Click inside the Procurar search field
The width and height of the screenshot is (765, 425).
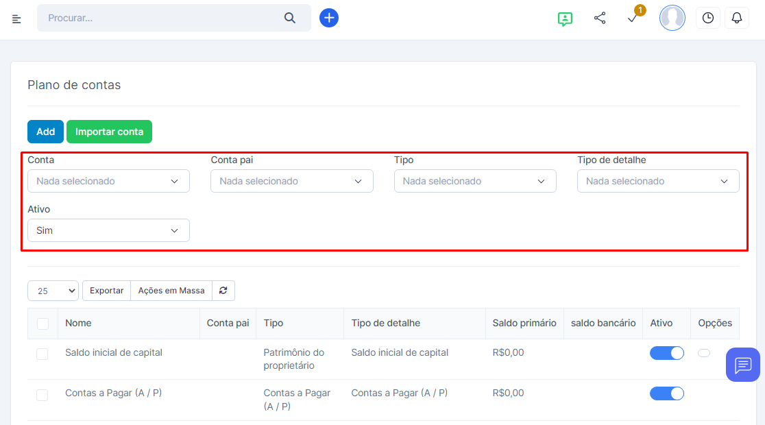161,18
